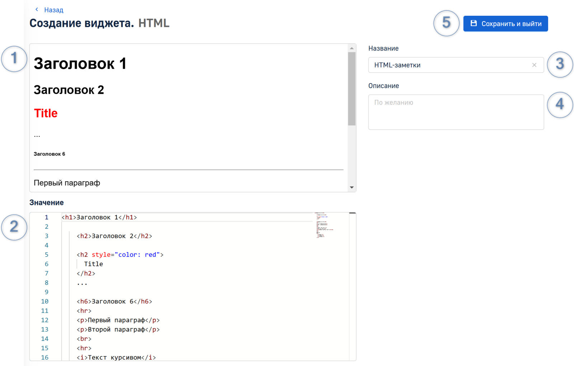Click the numbered marker 1 circle
This screenshot has height=366, width=574.
point(14,59)
